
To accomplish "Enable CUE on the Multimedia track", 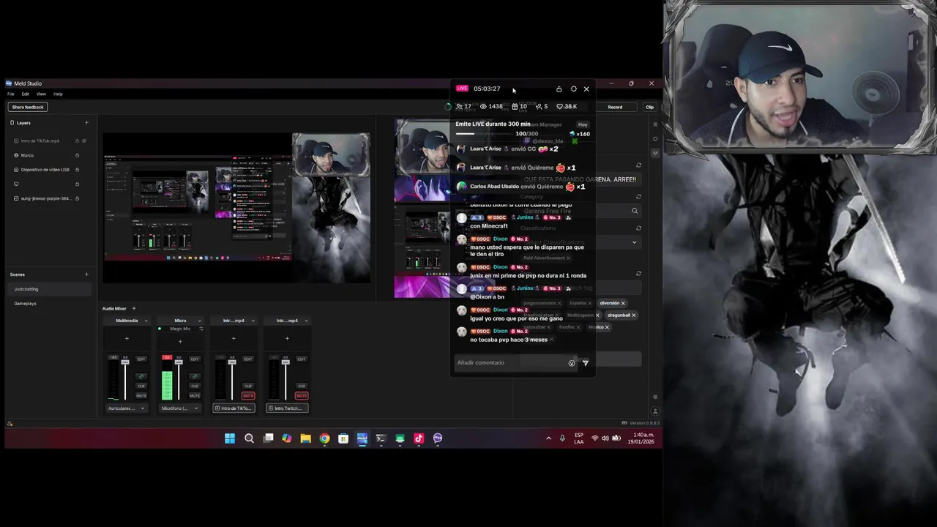I will [x=141, y=386].
